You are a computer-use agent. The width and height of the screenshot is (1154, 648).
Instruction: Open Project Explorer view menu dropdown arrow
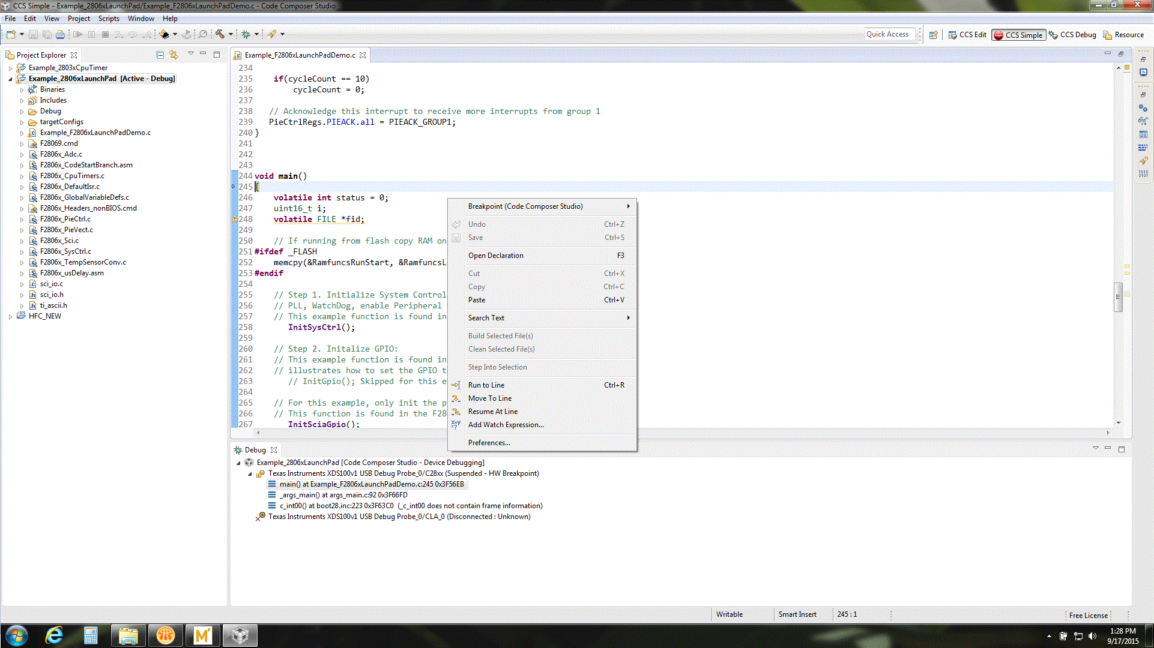click(190, 54)
